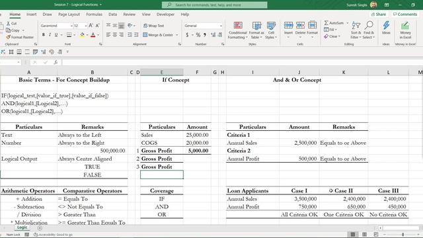Click the search commands box

point(214,5)
